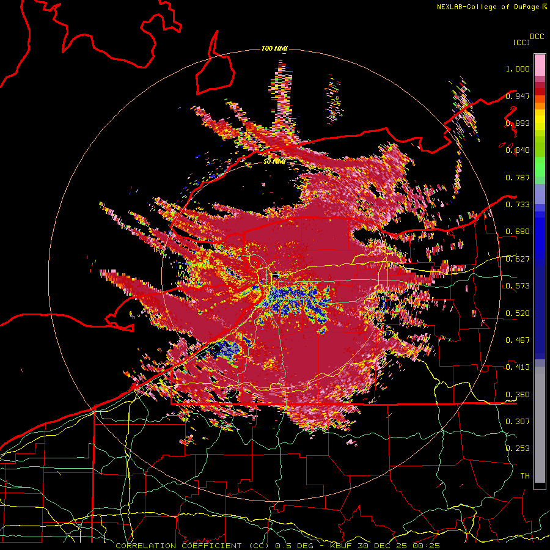Select the 0.307 legend value
This screenshot has height=550, width=550.
coord(518,421)
